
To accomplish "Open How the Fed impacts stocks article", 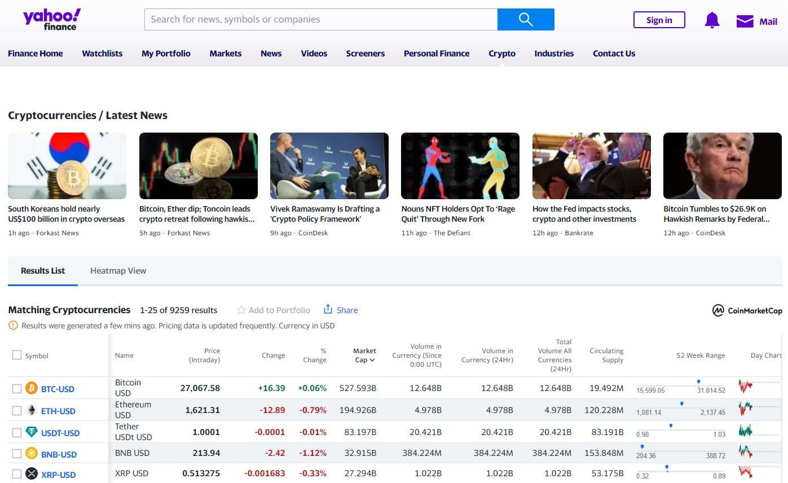I will click(584, 214).
